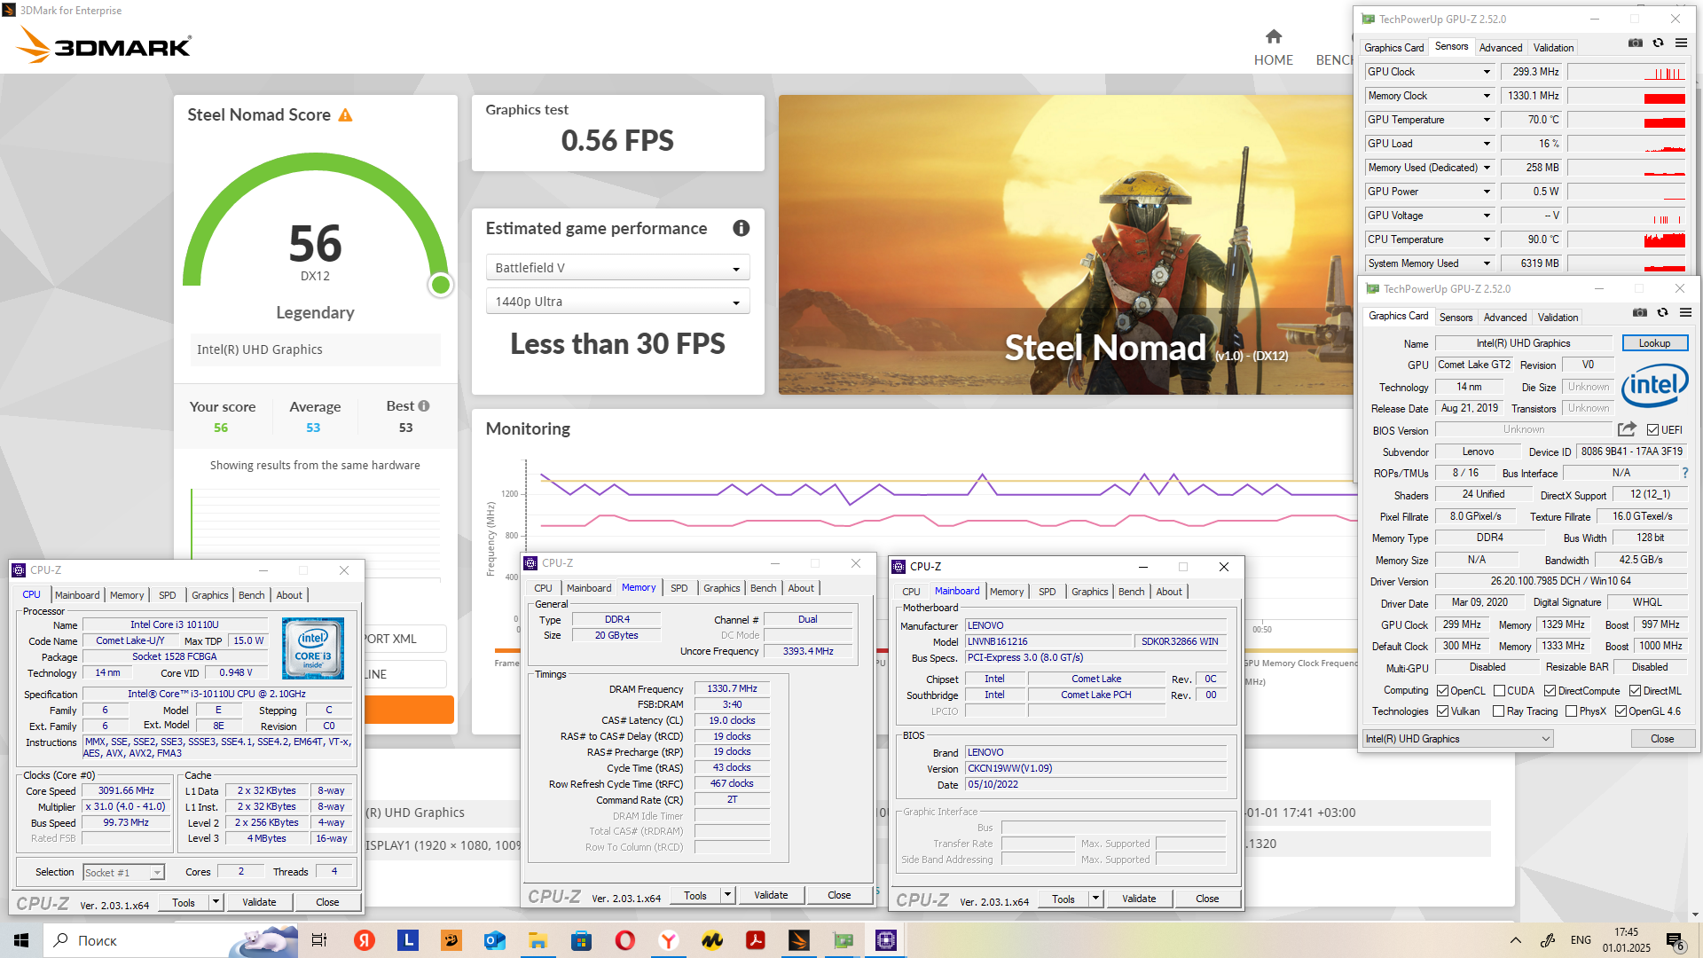
Task: Expand the GPU Clock sensor dropdown
Action: [x=1487, y=72]
